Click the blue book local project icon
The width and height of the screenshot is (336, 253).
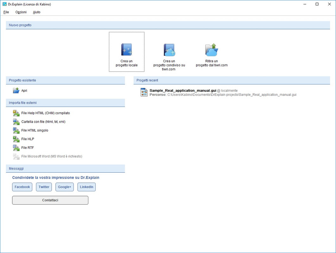[127, 50]
